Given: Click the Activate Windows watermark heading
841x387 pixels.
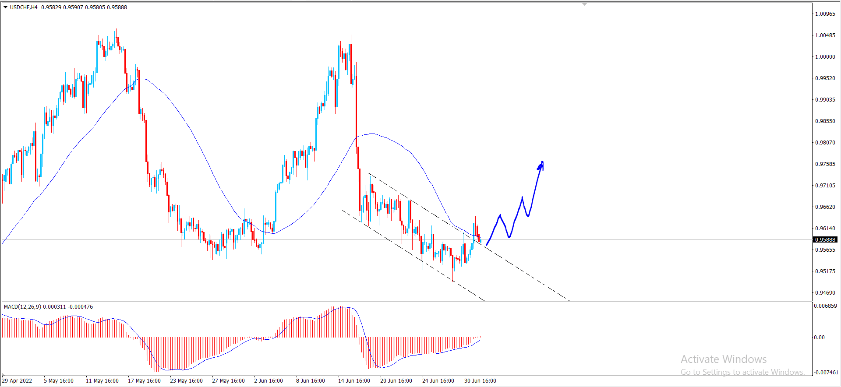Looking at the screenshot, I should coord(724,359).
